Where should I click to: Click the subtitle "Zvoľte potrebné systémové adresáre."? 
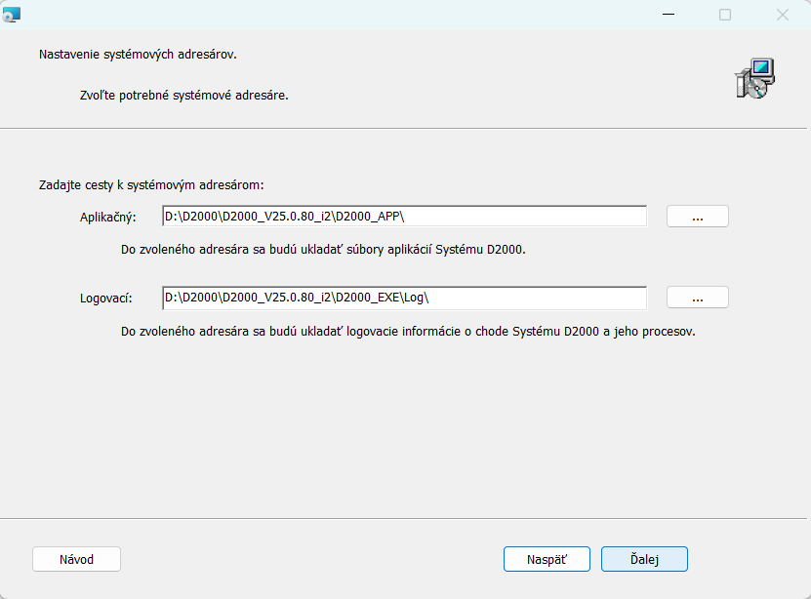[x=183, y=97]
